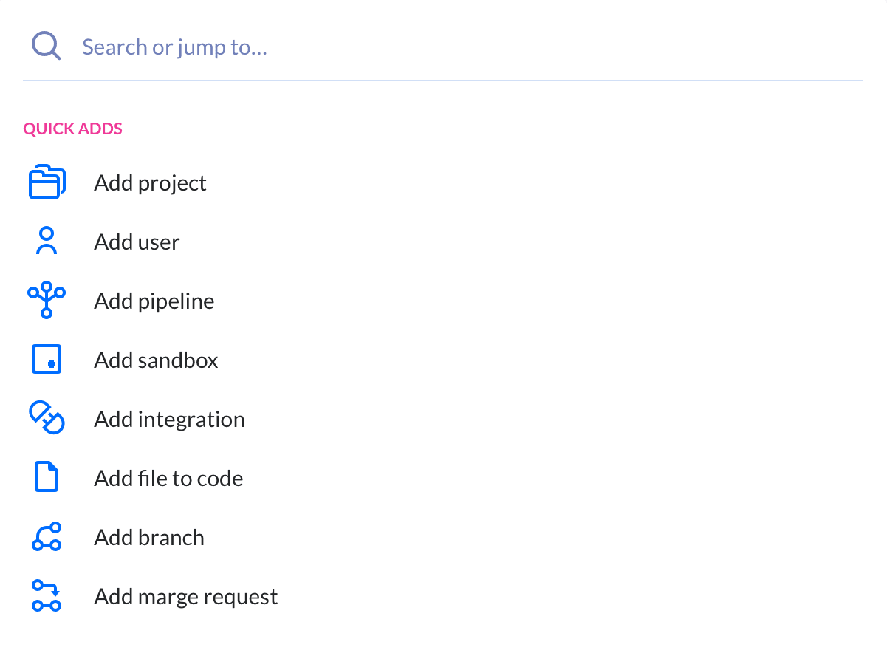The image size is (887, 653).
Task: Pick Add branch from the list
Action: click(148, 538)
